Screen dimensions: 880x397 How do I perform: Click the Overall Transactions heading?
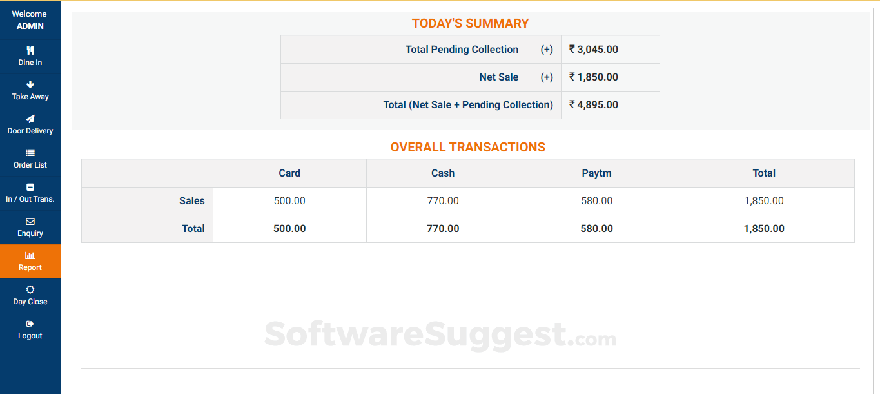[x=467, y=148]
